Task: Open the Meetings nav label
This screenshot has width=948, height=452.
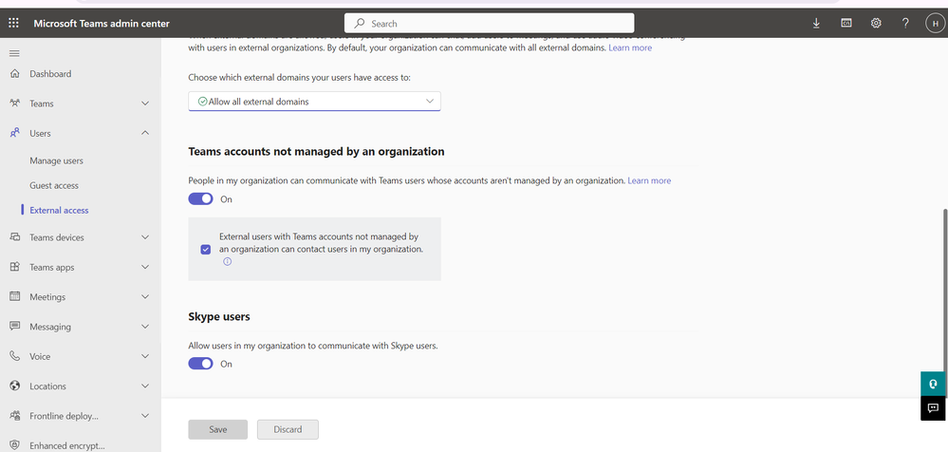Action: (47, 296)
